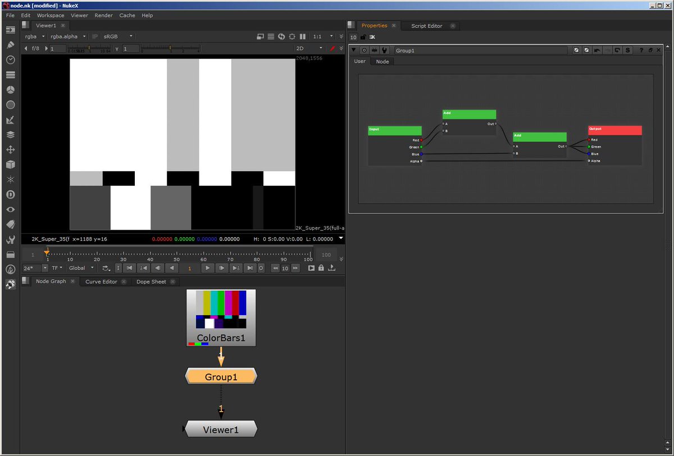Click the Viewer refresh icon
The width and height of the screenshot is (674, 456).
[282, 36]
